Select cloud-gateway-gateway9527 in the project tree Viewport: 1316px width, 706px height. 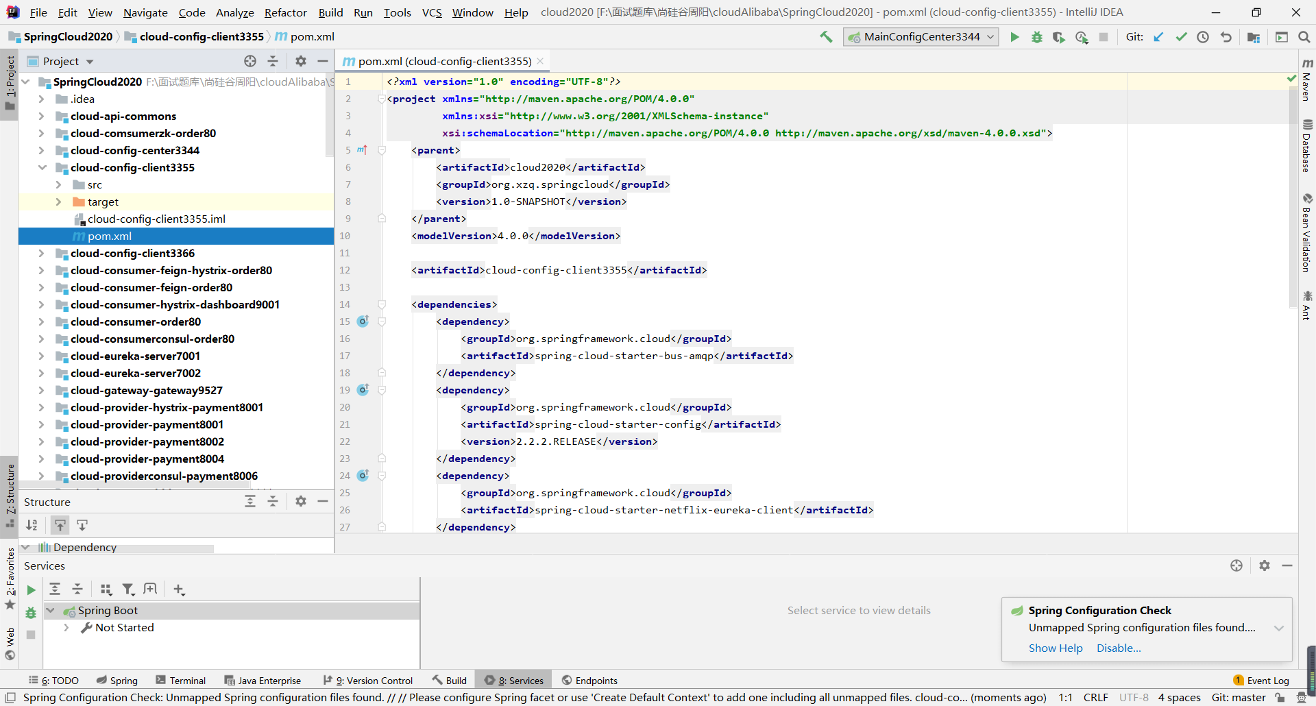tap(146, 390)
